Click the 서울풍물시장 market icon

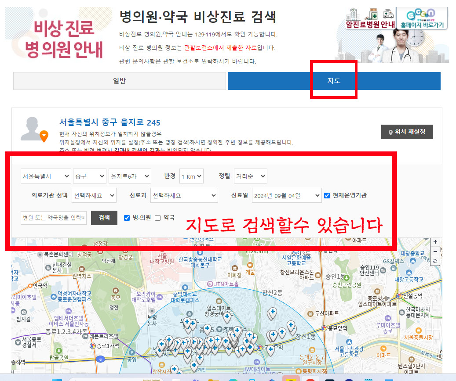(x=419, y=331)
